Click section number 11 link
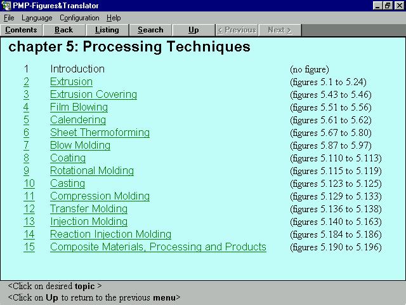This screenshot has height=305, width=406. pyautogui.click(x=29, y=196)
